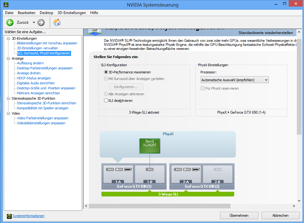The image size is (304, 223).
Task: Click the GPU 1-A panel label
Action: click(x=118, y=181)
